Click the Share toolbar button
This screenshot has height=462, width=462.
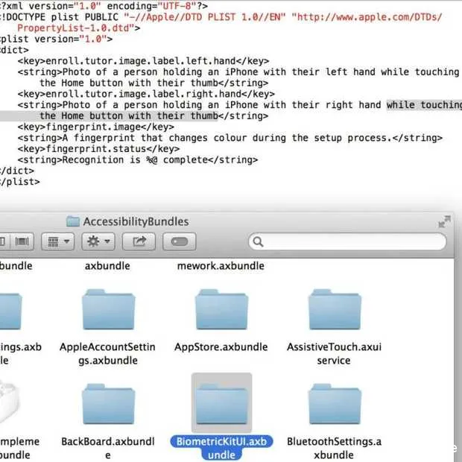pyautogui.click(x=139, y=241)
